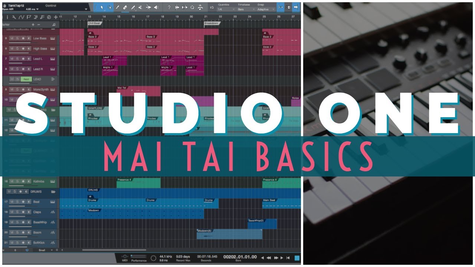Jump to the Breakdown marker

[212, 23]
